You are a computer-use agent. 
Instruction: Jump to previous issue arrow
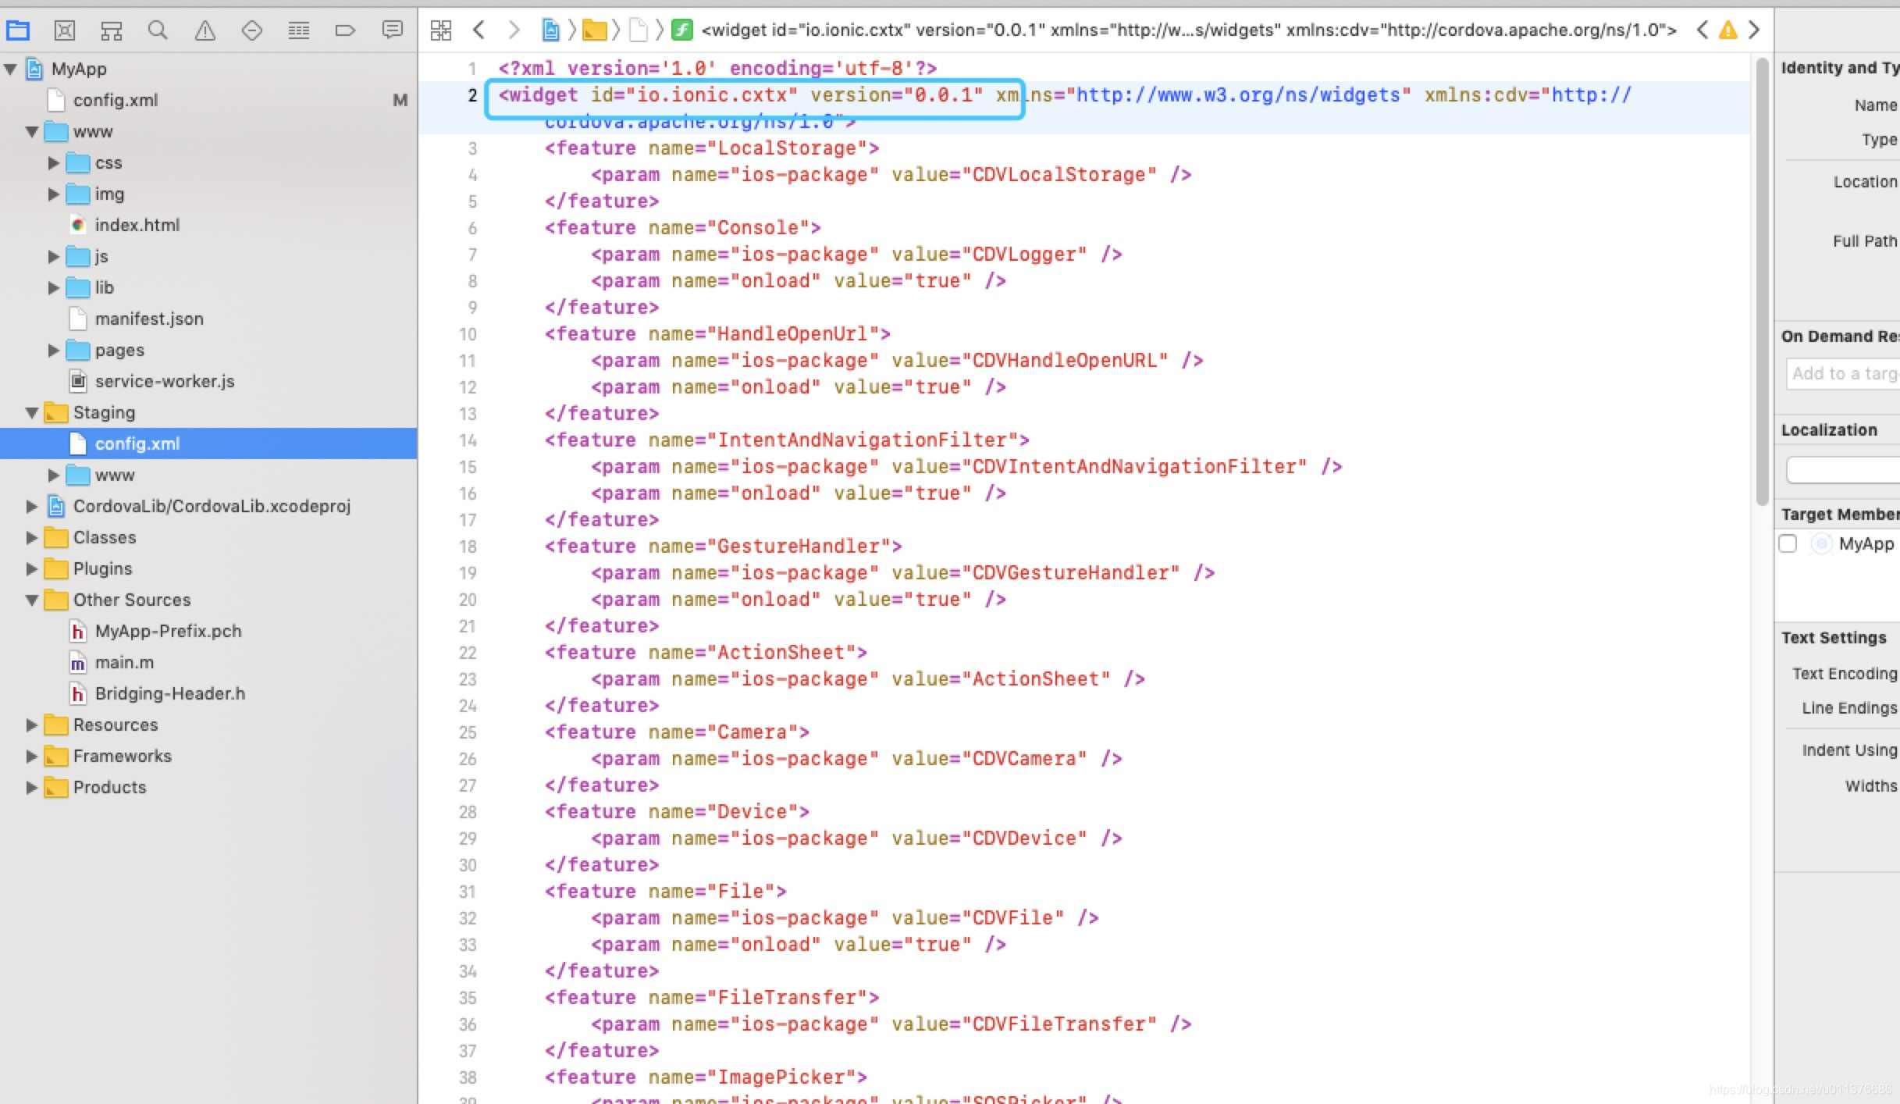tap(1703, 30)
